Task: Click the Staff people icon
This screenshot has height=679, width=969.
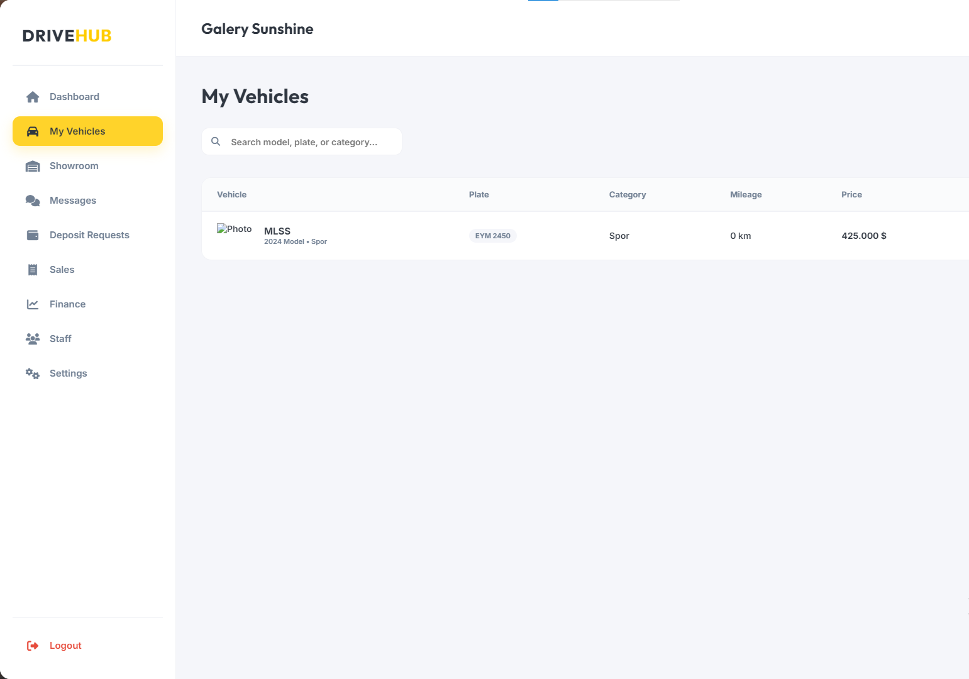Action: click(33, 339)
